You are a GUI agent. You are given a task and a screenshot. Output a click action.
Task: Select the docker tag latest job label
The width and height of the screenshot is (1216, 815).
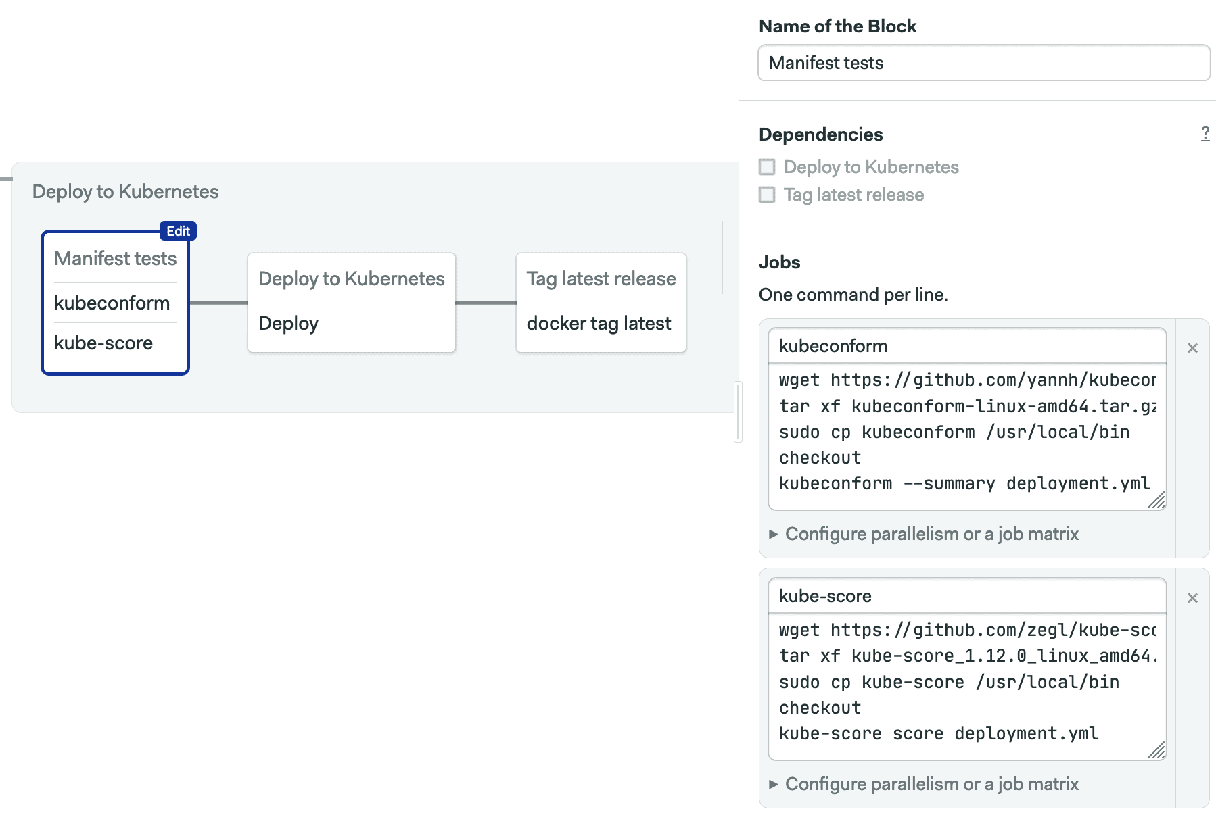coord(600,323)
